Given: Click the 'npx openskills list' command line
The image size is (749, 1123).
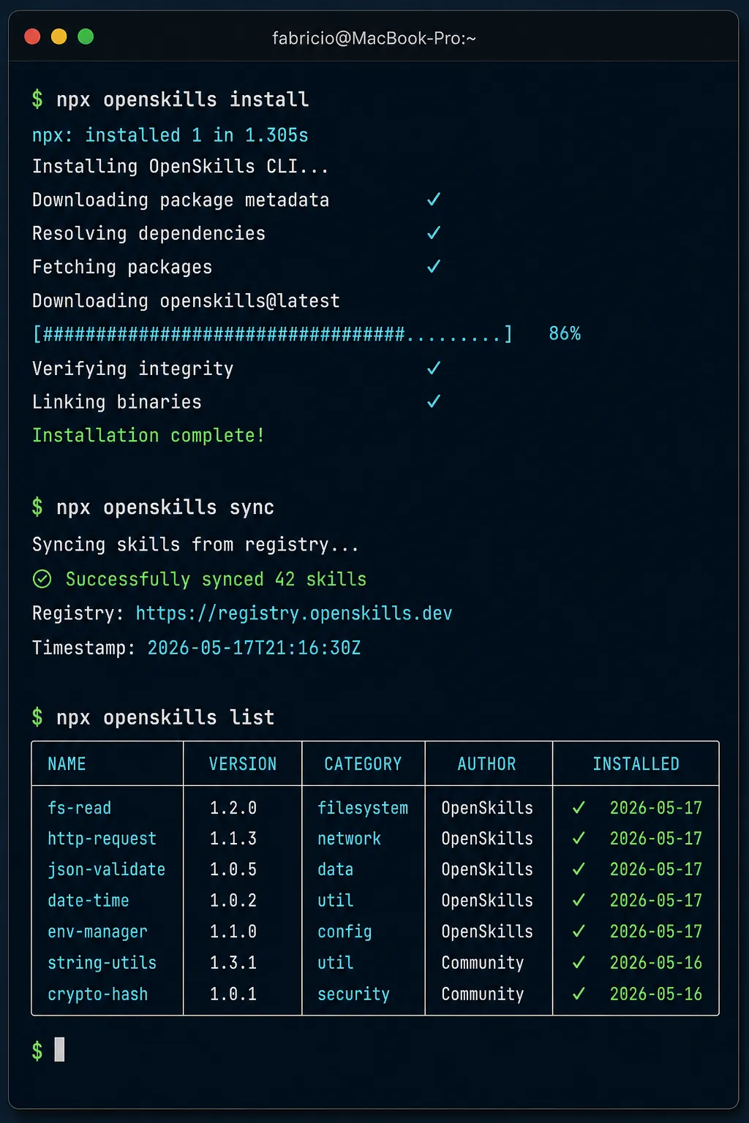Looking at the screenshot, I should [x=153, y=717].
